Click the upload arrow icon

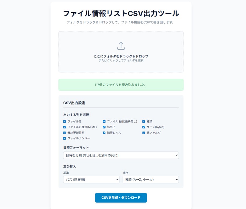[121, 46]
